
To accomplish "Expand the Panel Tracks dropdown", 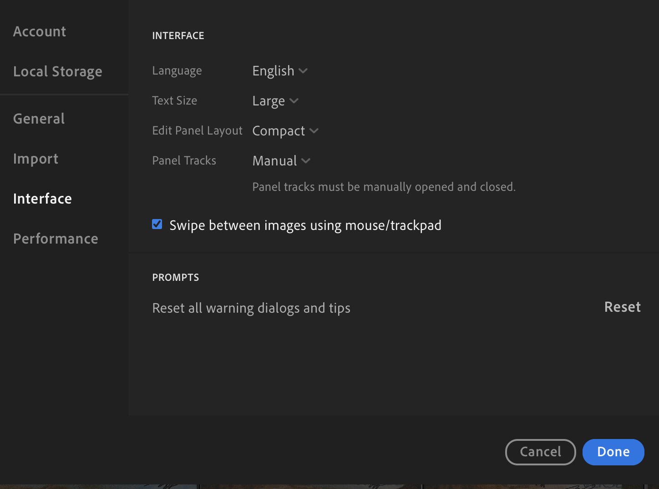I will pos(281,160).
